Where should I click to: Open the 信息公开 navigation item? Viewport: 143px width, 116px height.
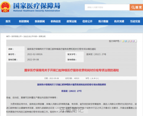point(87,21)
